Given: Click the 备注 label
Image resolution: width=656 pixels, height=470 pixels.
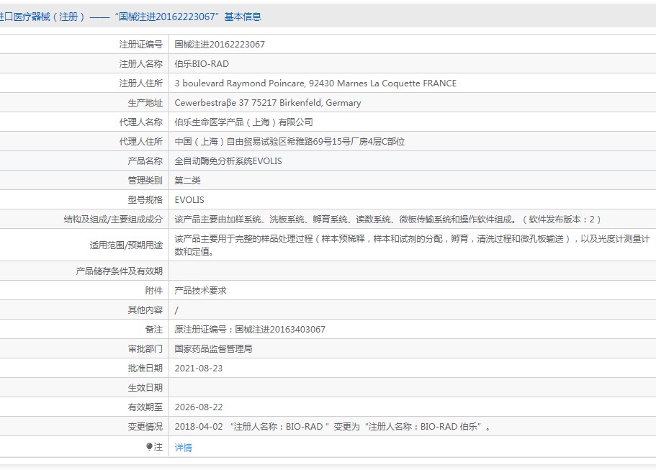Looking at the screenshot, I should [x=154, y=330].
